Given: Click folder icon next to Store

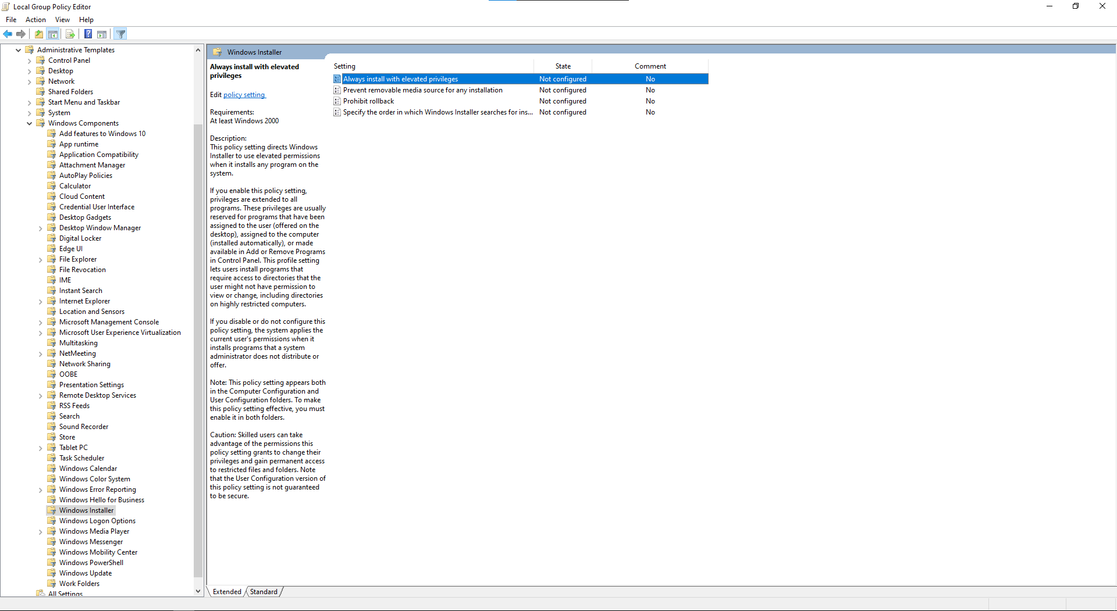Looking at the screenshot, I should pos(52,437).
